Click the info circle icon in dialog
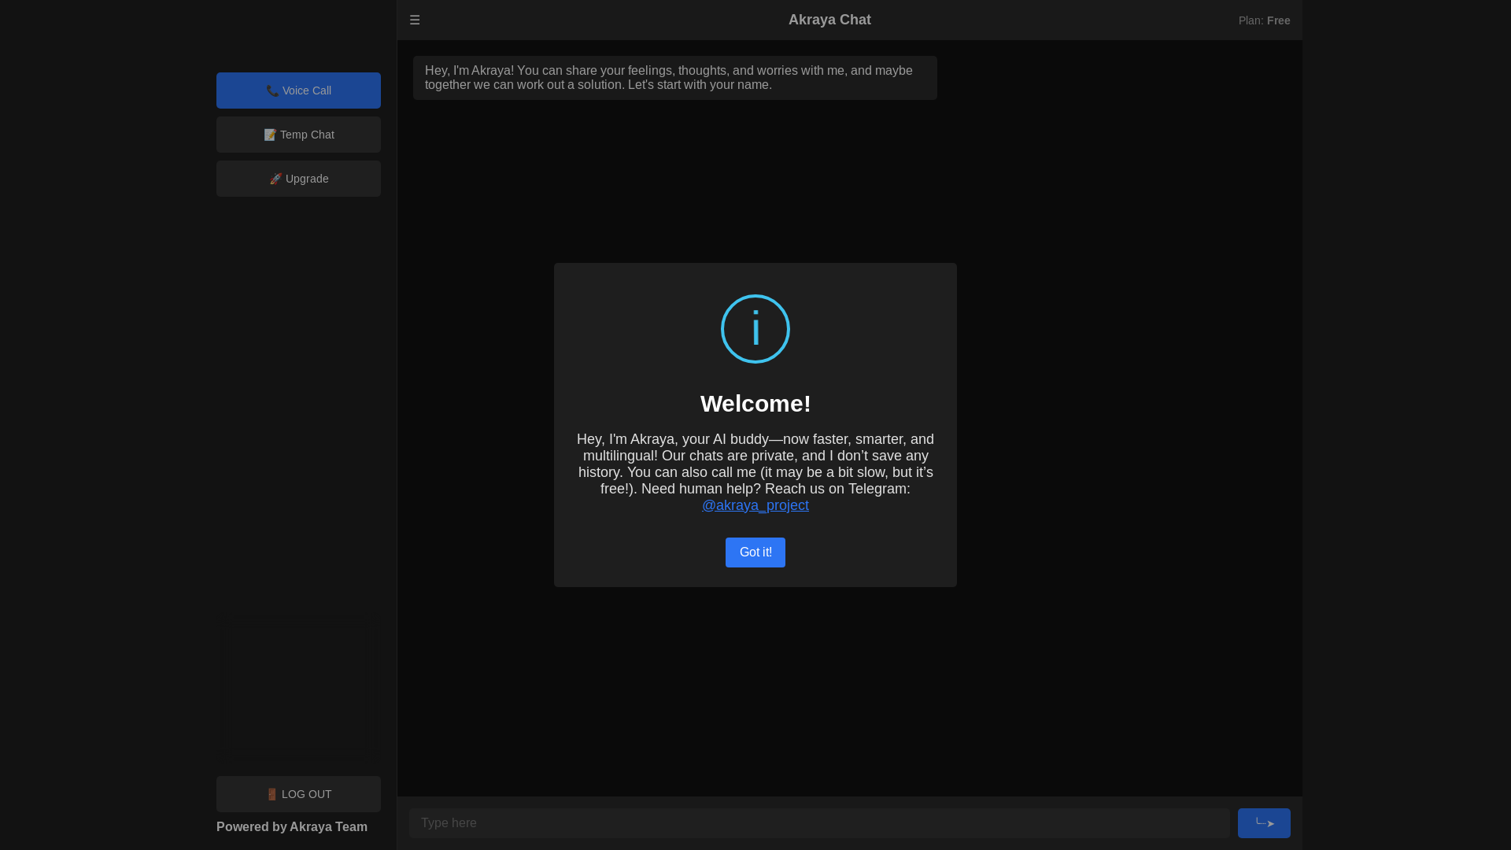 (755, 329)
